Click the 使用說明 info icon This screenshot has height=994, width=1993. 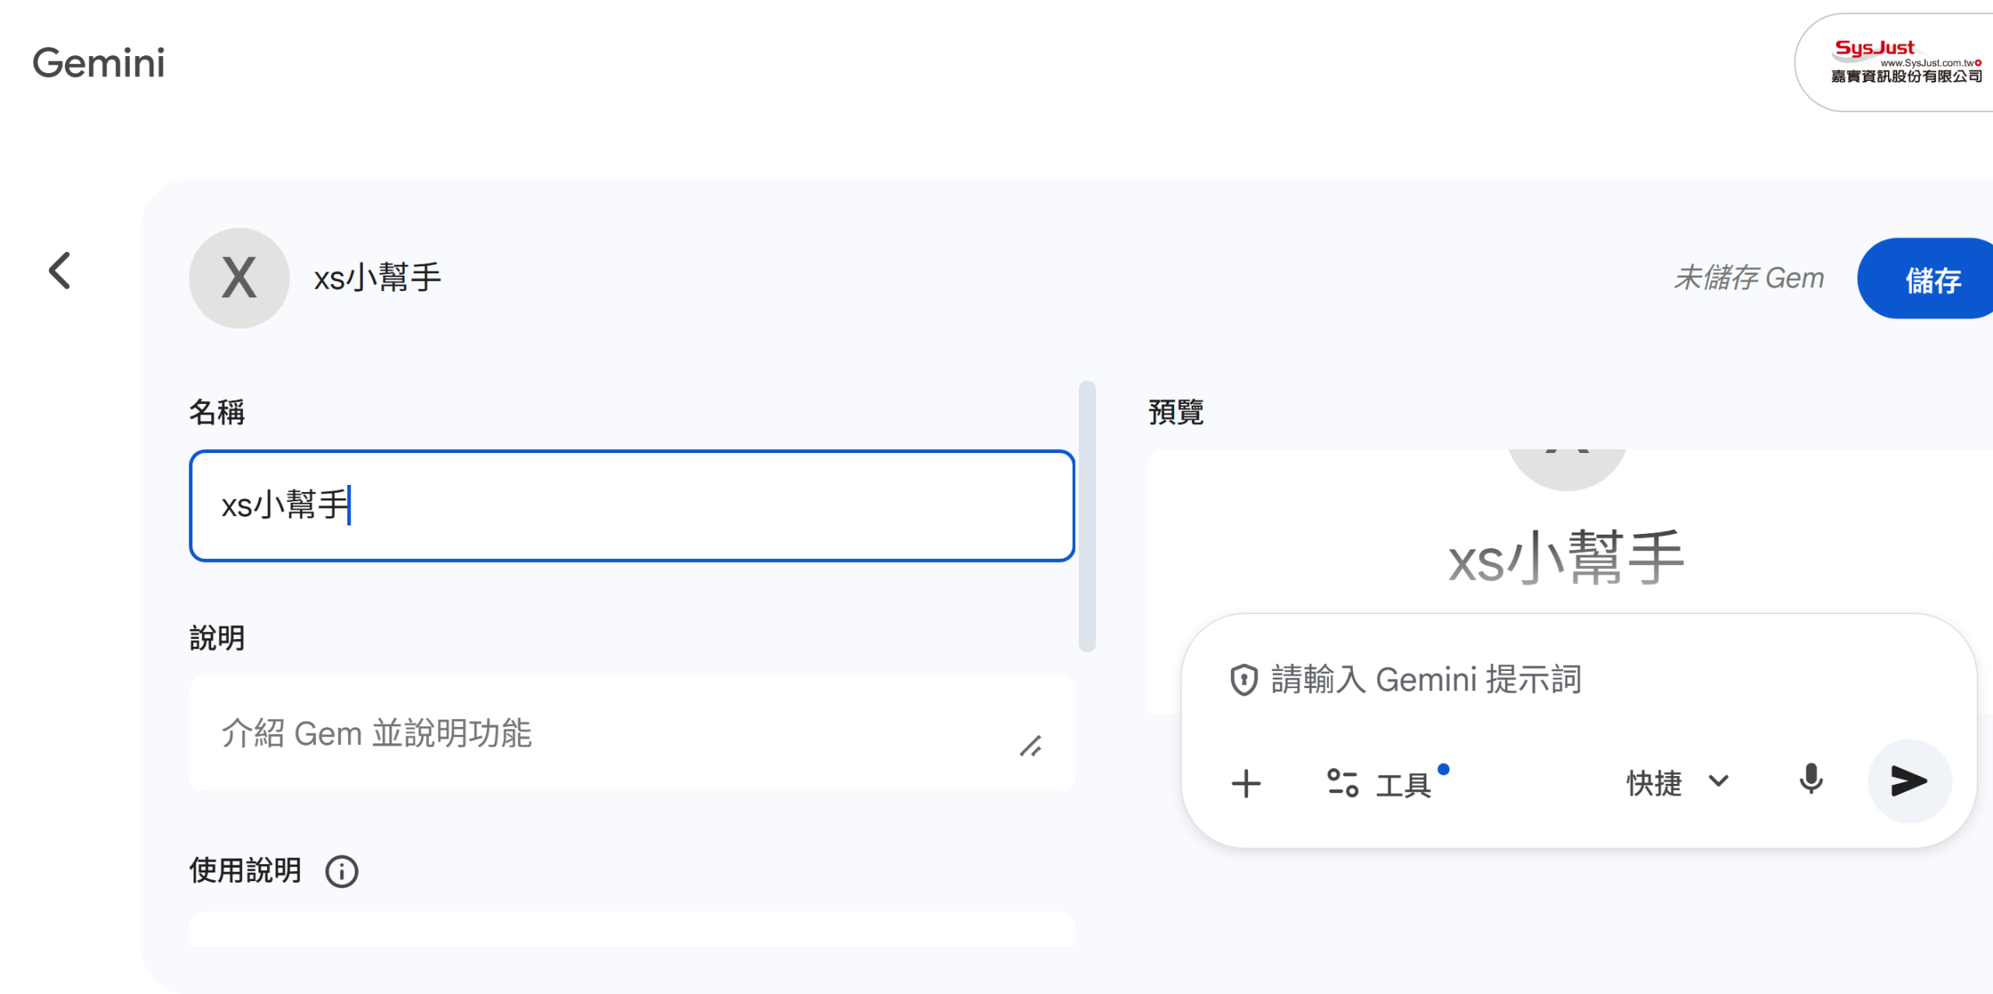coord(341,871)
